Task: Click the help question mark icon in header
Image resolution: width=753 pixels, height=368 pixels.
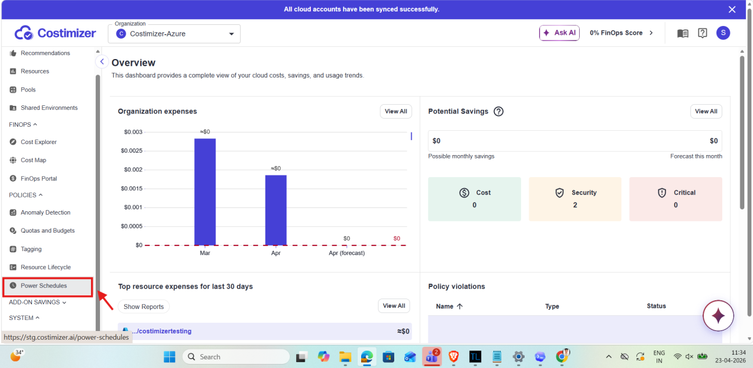Action: coord(703,33)
